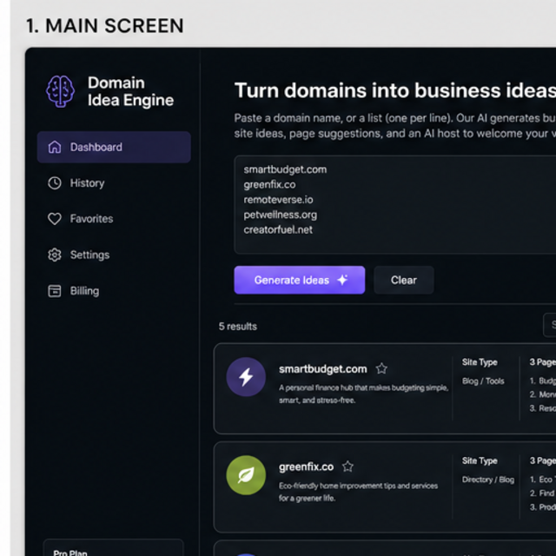Click 'Directory / Blog' site type value
Image resolution: width=556 pixels, height=556 pixels.
(488, 480)
